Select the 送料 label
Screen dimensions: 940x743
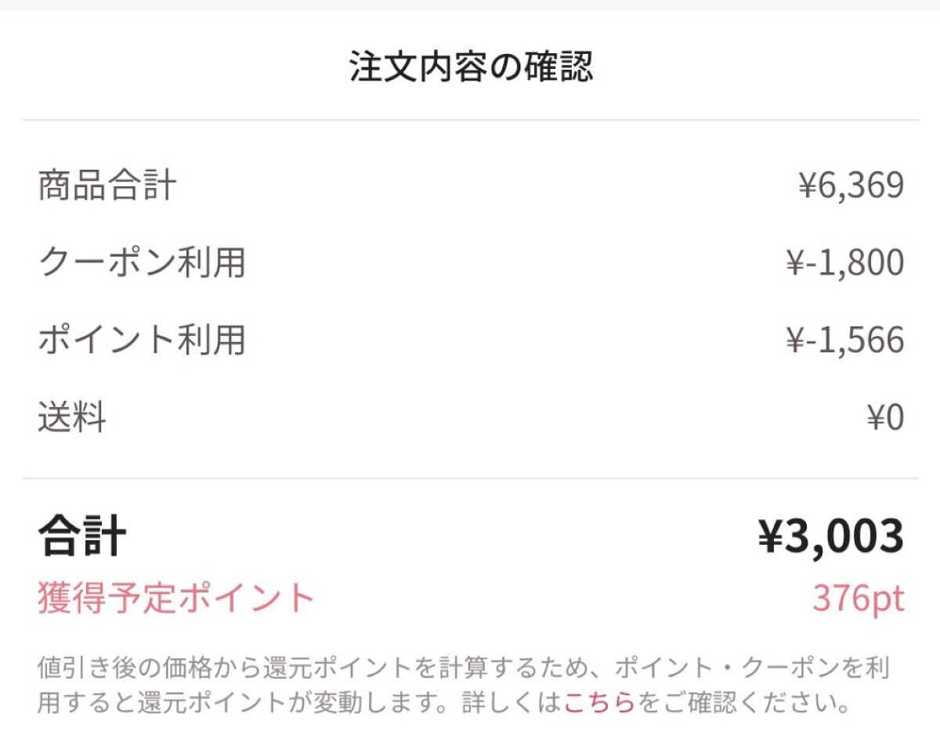point(72,417)
